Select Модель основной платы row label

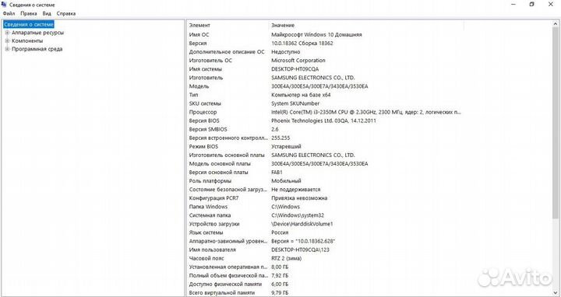[220, 163]
